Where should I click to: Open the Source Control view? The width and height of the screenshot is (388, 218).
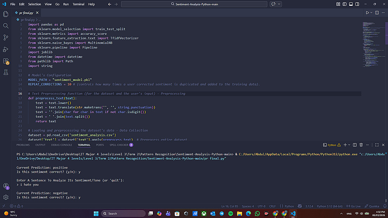tap(6, 38)
